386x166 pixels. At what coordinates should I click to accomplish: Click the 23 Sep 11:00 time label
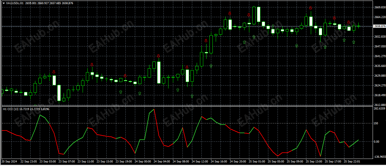coord(86,162)
